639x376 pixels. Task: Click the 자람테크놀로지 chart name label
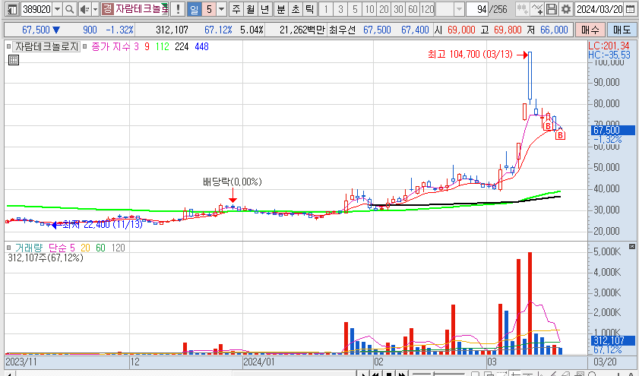pos(46,47)
